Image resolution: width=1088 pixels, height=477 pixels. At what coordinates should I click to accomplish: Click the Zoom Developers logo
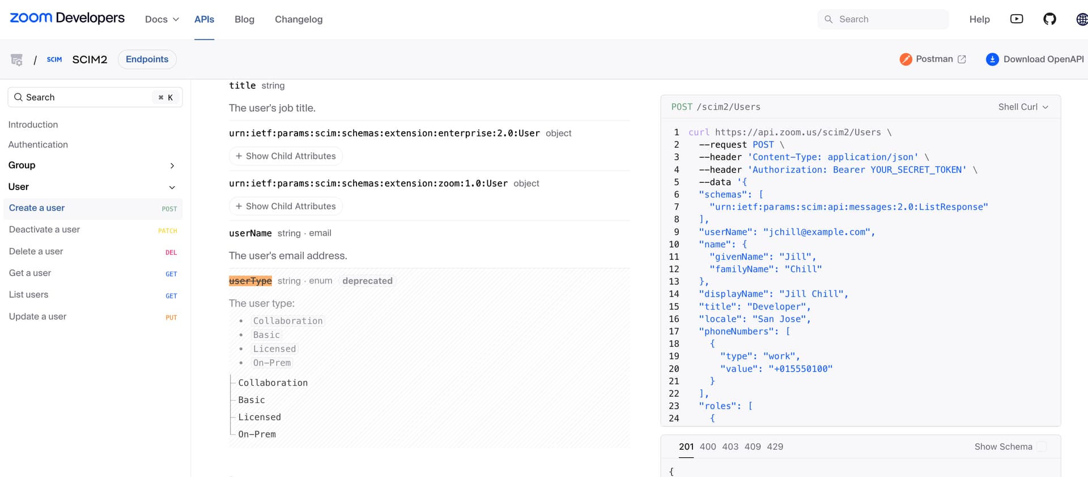pos(67,18)
